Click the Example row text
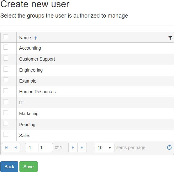 [28, 81]
